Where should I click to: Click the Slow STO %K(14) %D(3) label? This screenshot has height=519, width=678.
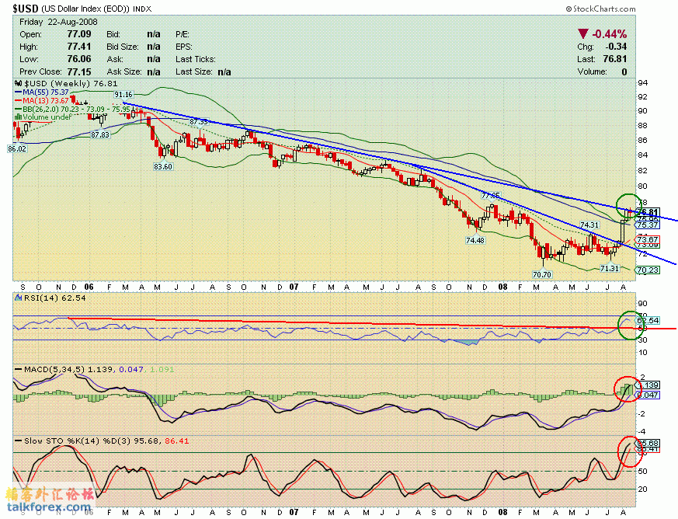[73, 441]
